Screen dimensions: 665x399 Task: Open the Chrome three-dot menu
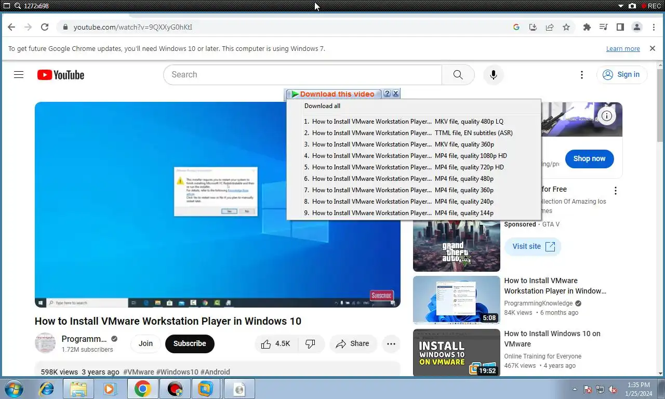click(654, 27)
